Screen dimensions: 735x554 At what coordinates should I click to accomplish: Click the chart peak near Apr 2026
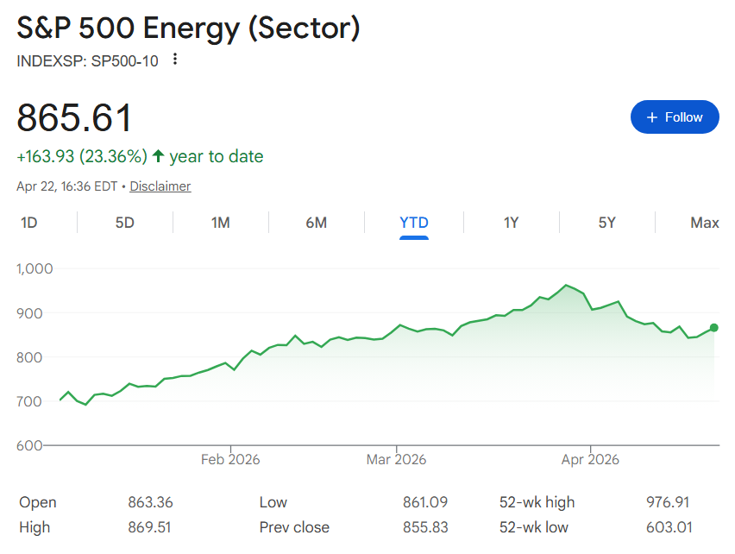[567, 285]
